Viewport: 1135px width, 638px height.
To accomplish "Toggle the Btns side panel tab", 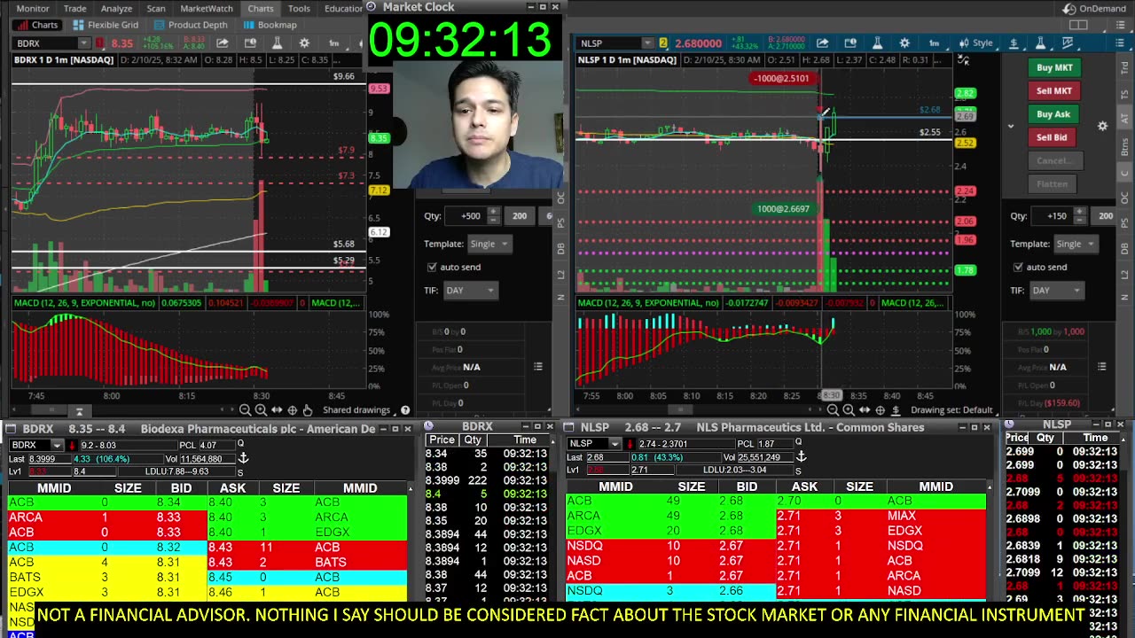I will [1126, 144].
